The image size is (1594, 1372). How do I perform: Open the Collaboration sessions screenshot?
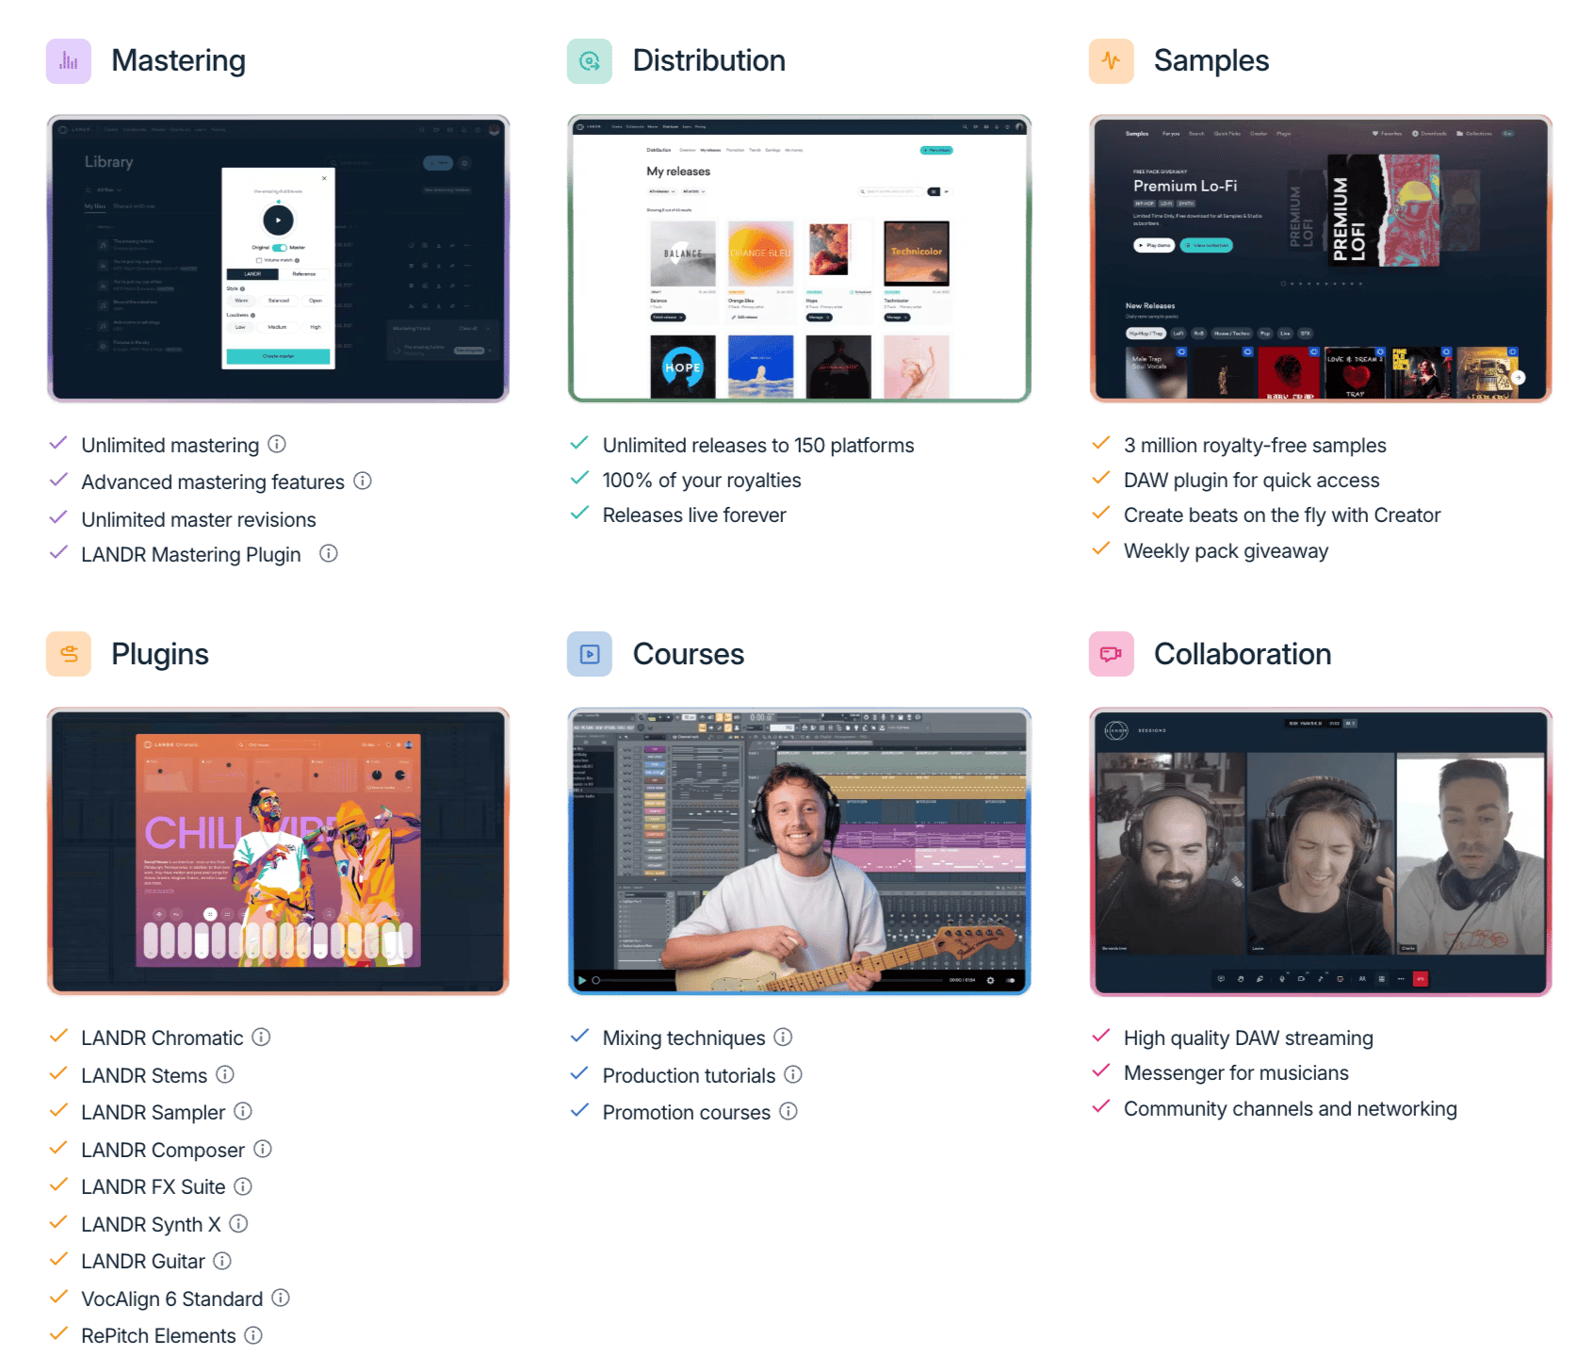[x=1321, y=851]
